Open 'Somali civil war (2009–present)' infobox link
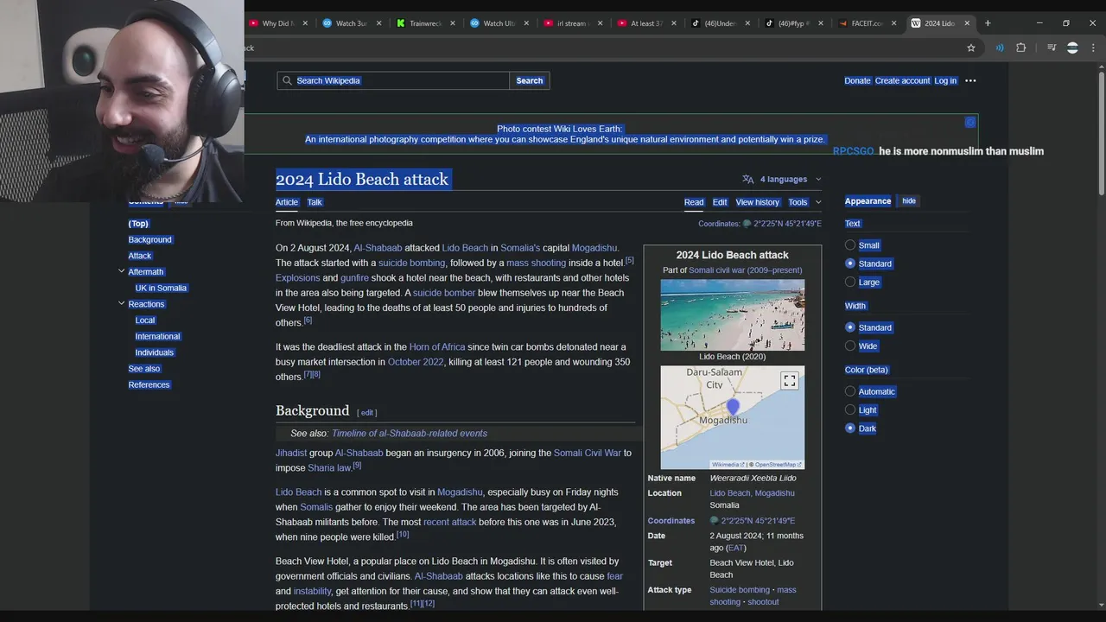Screen dimensions: 1106x622 (745, 270)
